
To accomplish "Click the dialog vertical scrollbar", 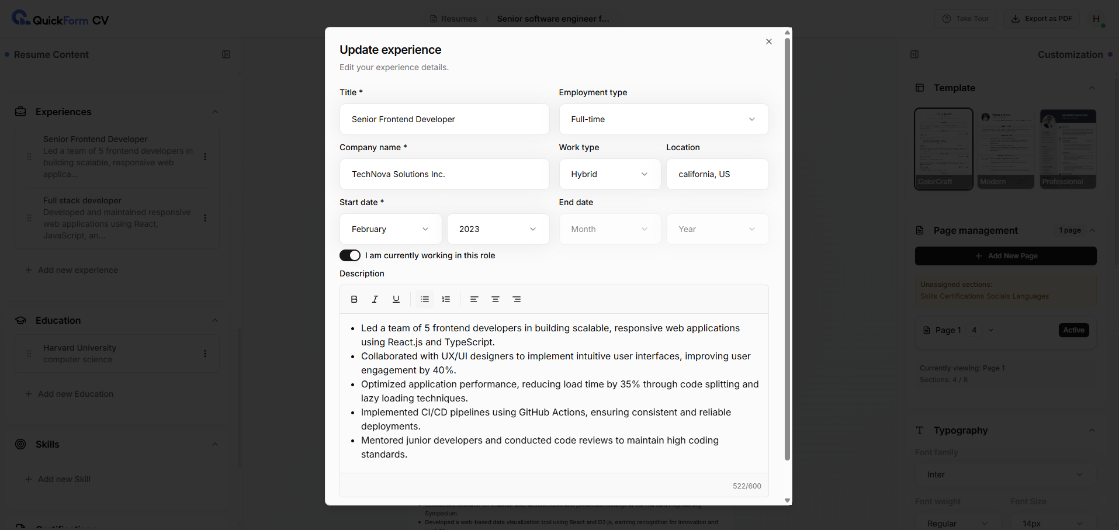I will tap(787, 249).
